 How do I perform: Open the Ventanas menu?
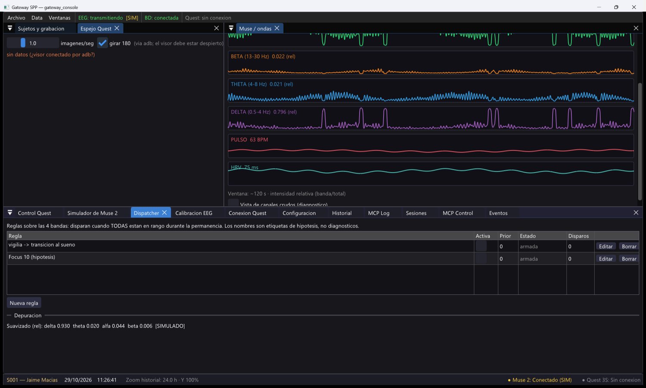(x=59, y=18)
